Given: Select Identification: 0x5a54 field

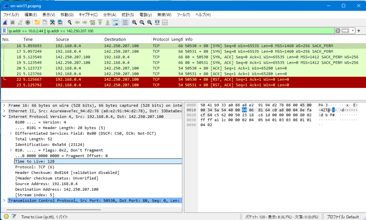Looking at the screenshot, I should click(50, 144).
